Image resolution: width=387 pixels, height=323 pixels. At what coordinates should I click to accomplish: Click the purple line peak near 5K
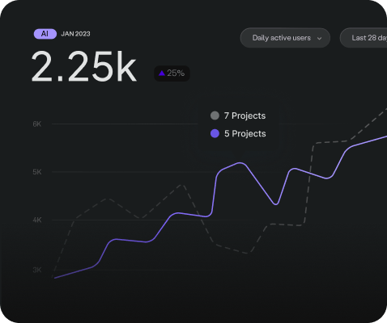(240, 163)
